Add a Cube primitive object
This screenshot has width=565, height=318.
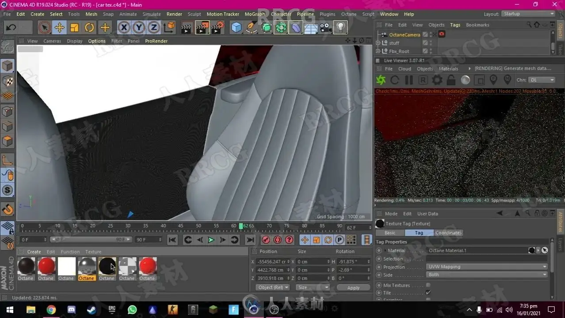237,28
